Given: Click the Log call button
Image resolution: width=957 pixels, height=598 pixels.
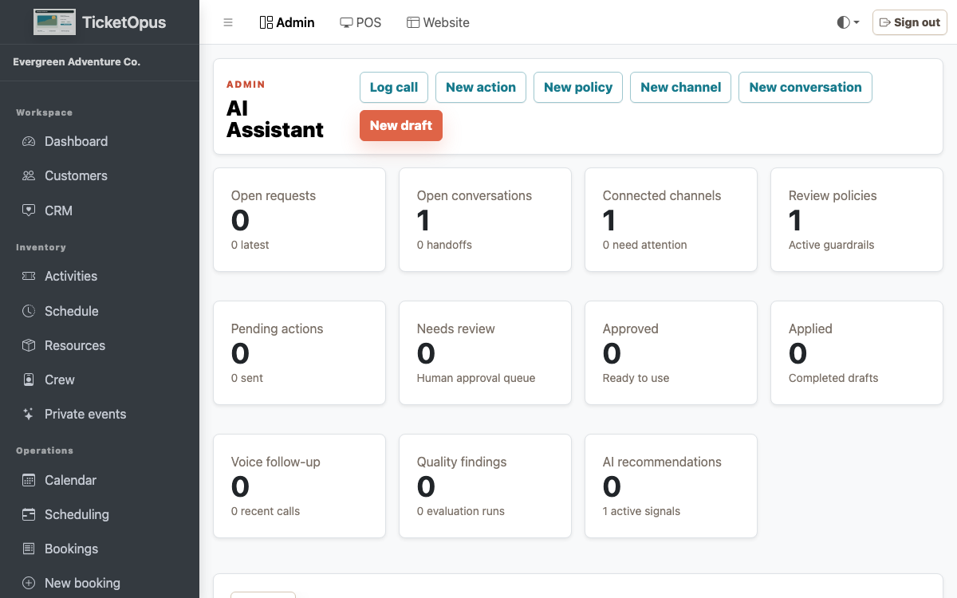Looking at the screenshot, I should pos(394,88).
